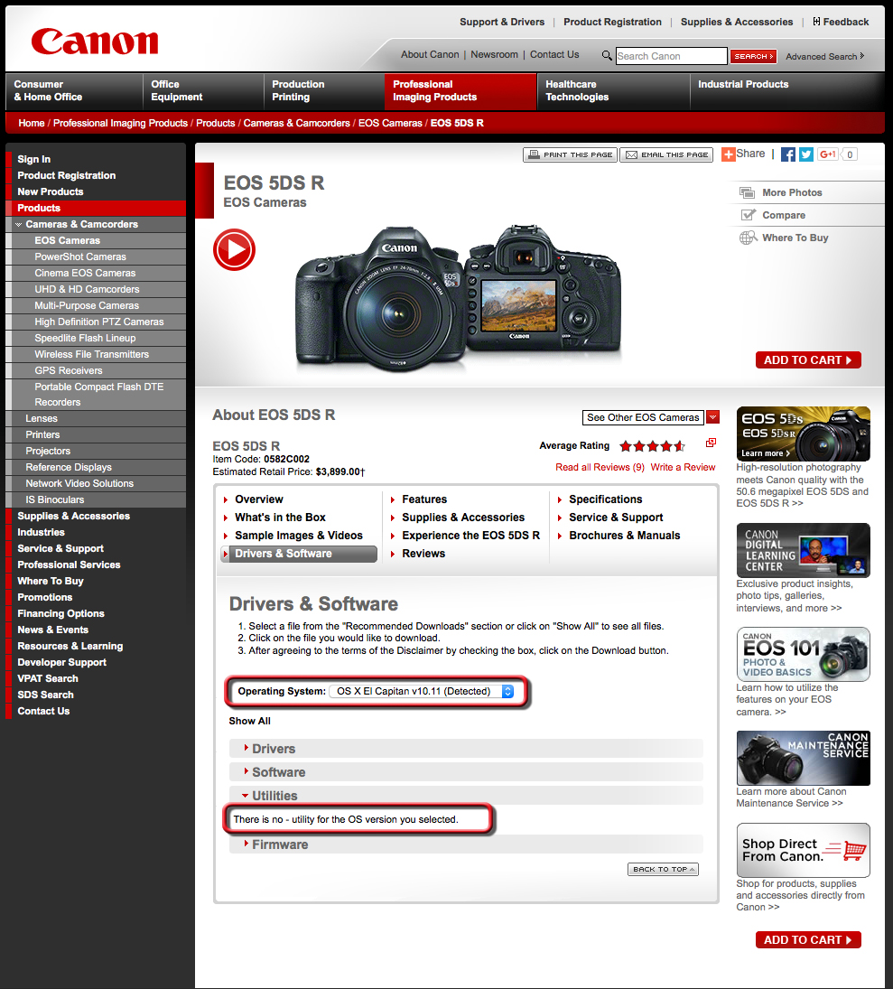Open Professional Imaging Products menu
Image resolution: width=893 pixels, height=989 pixels.
pos(460,91)
